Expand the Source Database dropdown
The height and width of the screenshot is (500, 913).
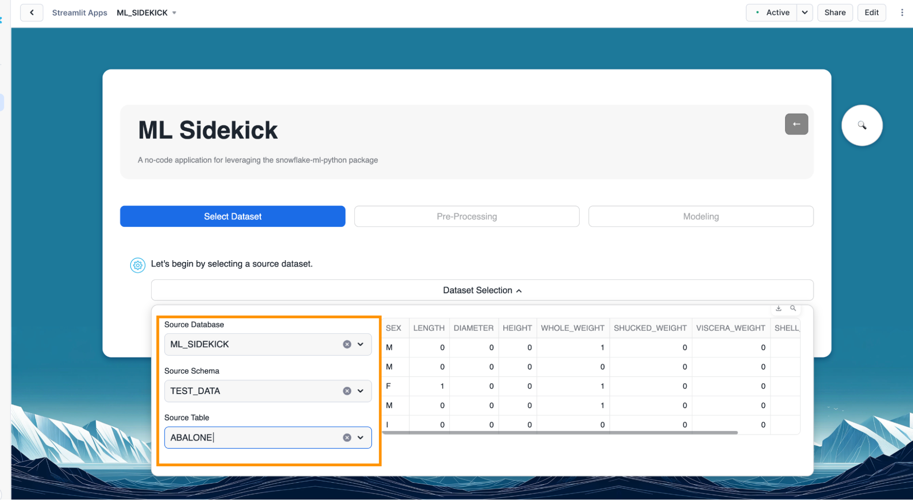pos(360,344)
